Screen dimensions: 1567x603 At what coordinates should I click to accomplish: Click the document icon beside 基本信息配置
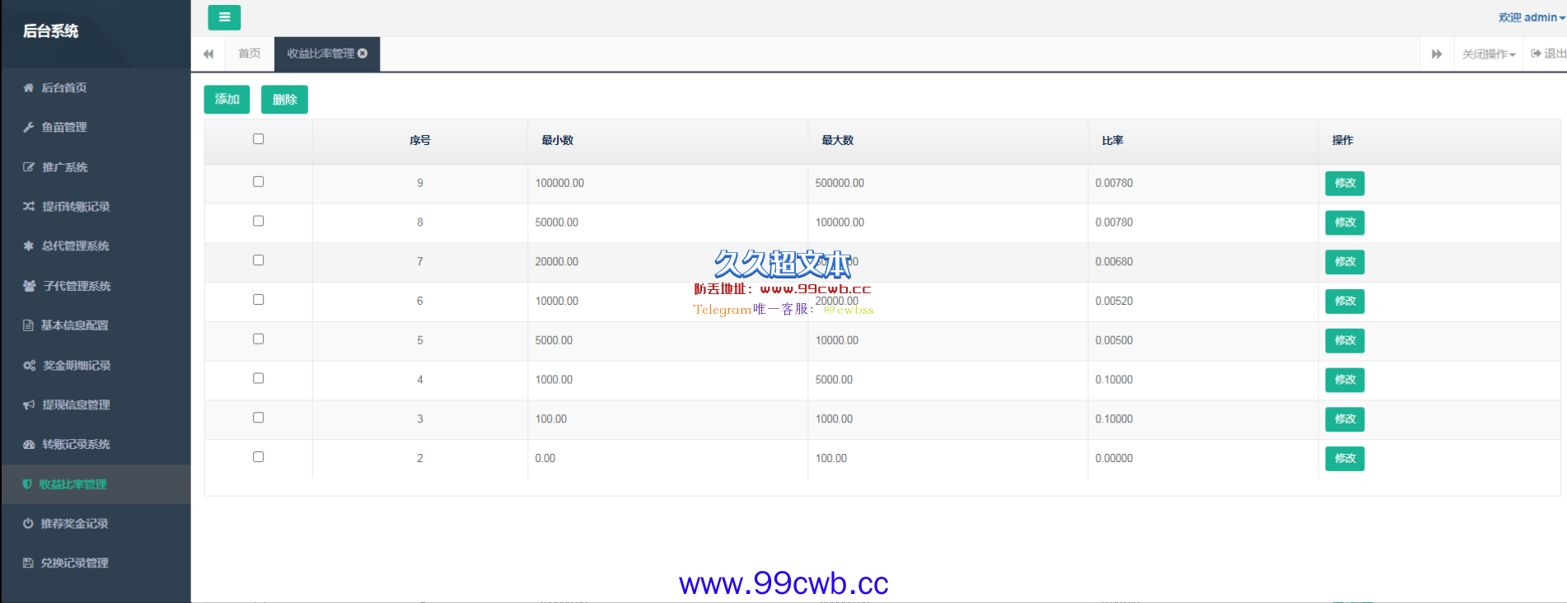point(28,325)
